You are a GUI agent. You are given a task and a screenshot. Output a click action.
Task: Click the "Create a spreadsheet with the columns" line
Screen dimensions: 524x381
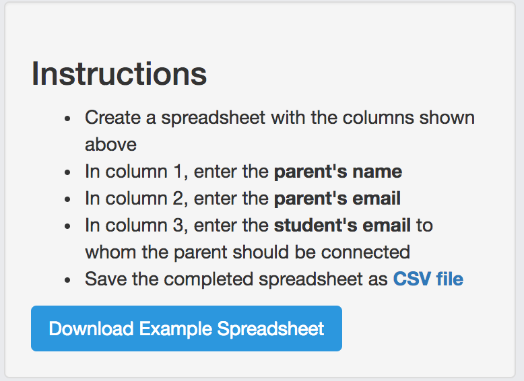pyautogui.click(x=280, y=118)
